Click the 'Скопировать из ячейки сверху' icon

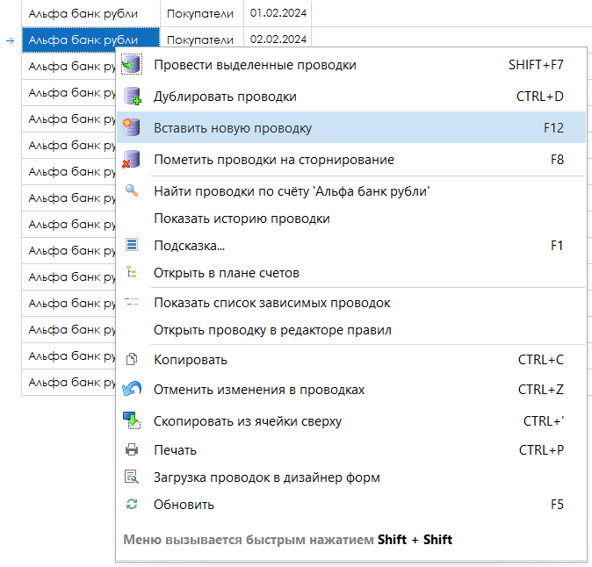point(132,421)
